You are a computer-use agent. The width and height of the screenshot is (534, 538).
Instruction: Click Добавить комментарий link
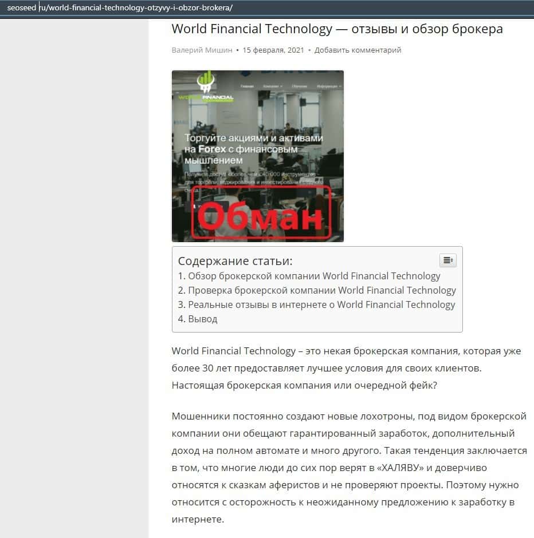pos(358,50)
